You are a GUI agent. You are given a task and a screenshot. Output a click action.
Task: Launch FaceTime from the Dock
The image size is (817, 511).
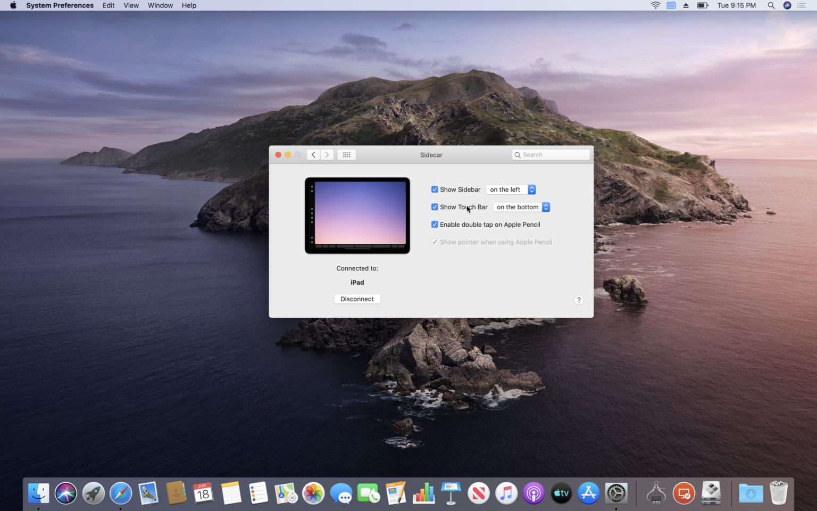pyautogui.click(x=369, y=493)
